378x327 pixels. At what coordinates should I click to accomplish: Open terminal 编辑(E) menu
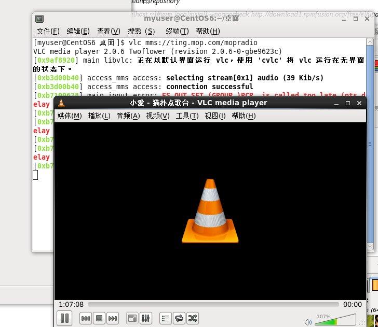78,31
